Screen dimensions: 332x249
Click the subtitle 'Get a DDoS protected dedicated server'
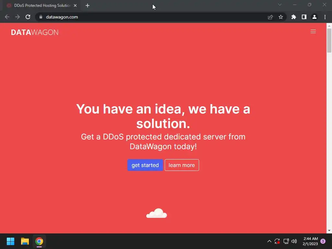163,141
